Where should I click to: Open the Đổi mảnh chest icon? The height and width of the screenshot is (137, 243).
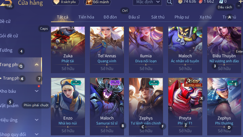pyautogui.click(x=89, y=2)
